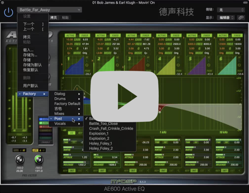Click band 1 GAIN value 6.03
249x193 pixels.
coord(85,40)
